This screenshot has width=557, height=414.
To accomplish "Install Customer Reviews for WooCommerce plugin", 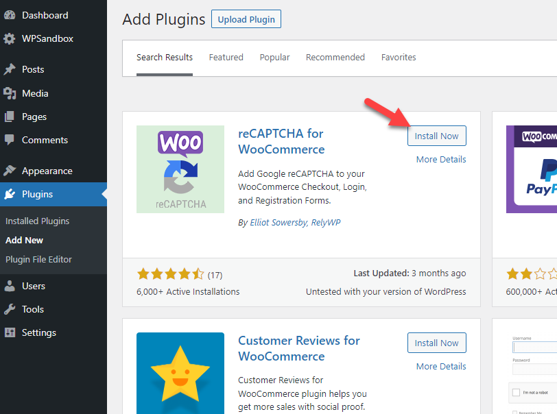I will coord(436,343).
